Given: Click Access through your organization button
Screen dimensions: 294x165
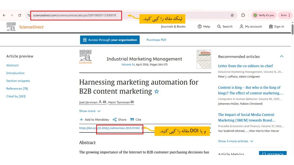Looking at the screenshot, I should pos(110,40).
